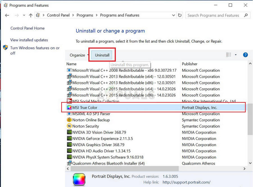The height and width of the screenshot is (187, 253).
Task: Click the Control Panel icon in address bar
Action: pyautogui.click(x=38, y=15)
